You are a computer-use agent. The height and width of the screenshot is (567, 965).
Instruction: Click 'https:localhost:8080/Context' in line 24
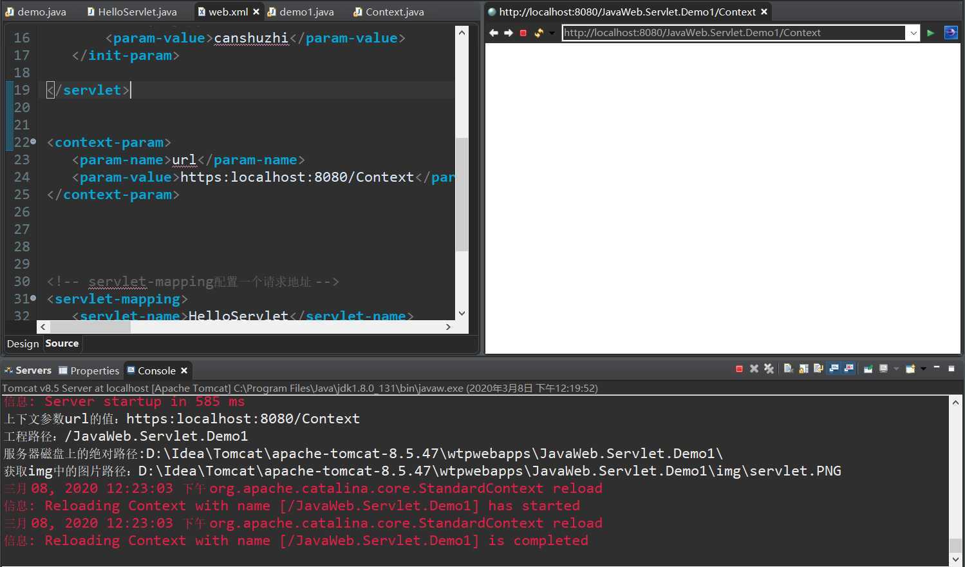(x=297, y=177)
